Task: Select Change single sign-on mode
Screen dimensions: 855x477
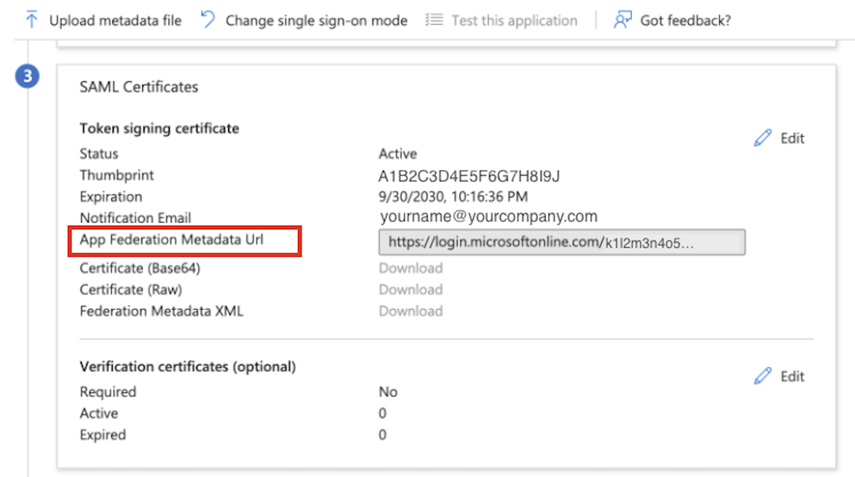Action: (x=316, y=20)
